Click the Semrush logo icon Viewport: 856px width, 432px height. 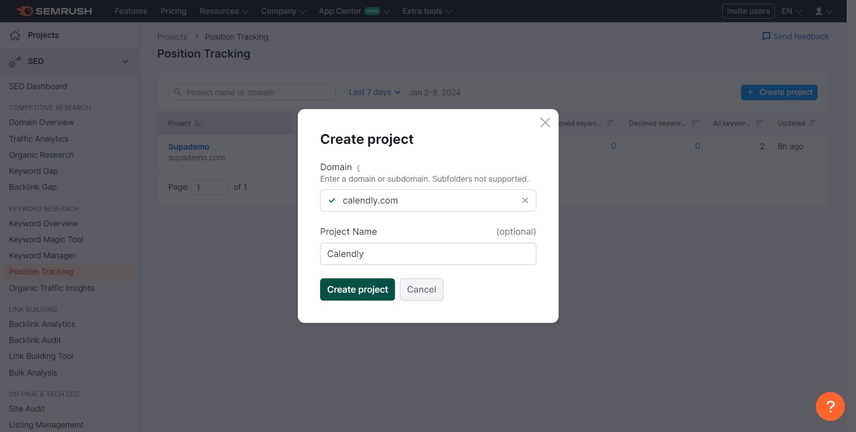coord(25,11)
